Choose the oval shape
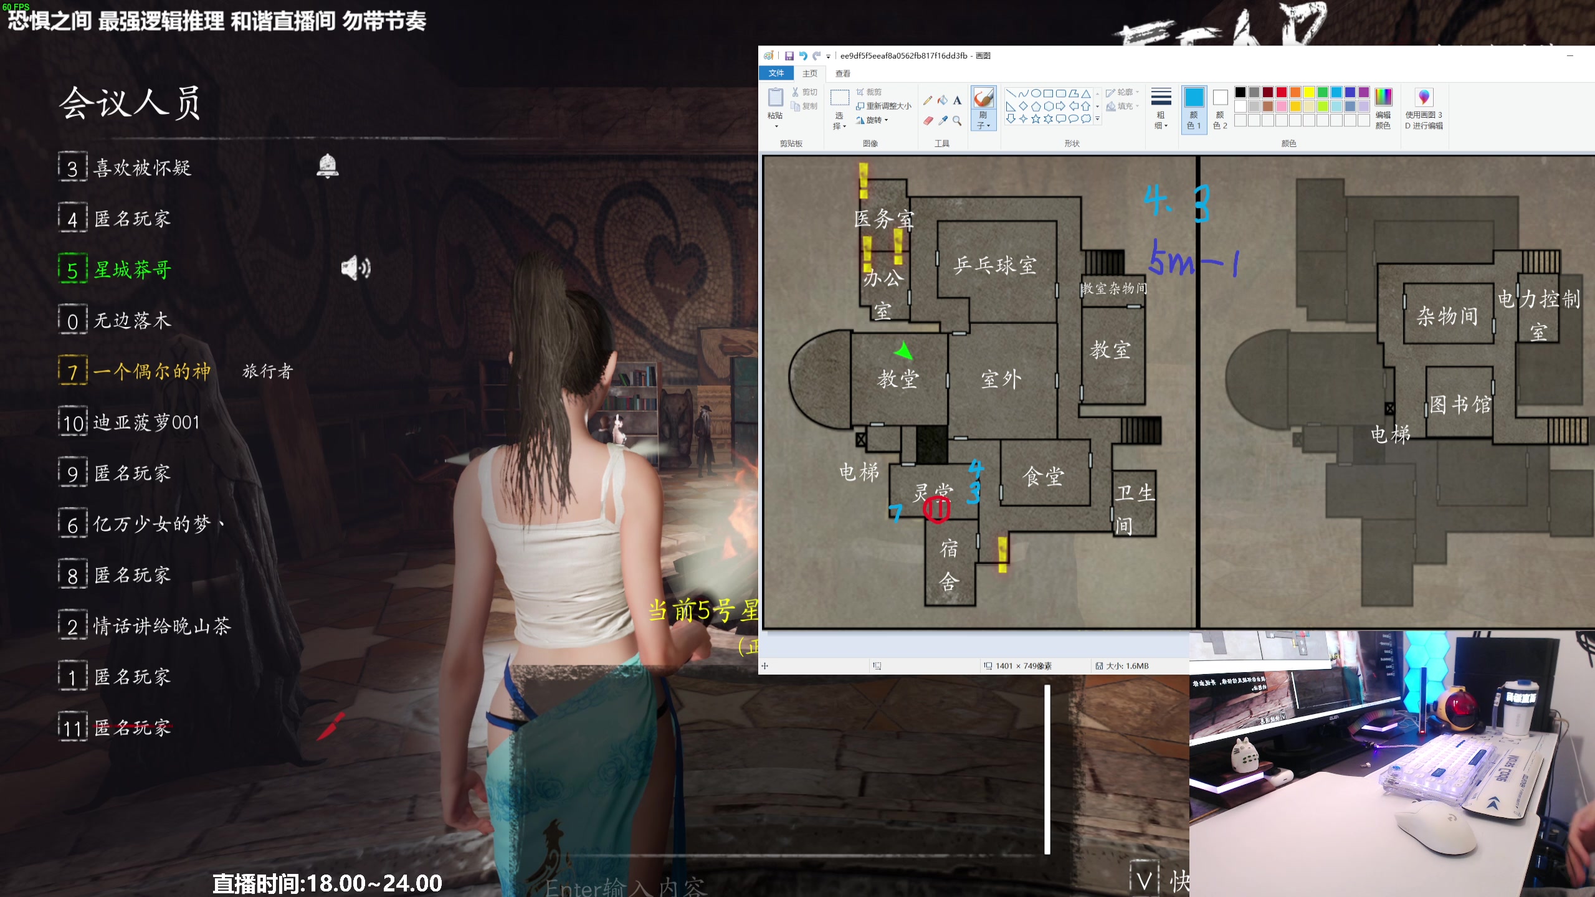 point(1036,93)
